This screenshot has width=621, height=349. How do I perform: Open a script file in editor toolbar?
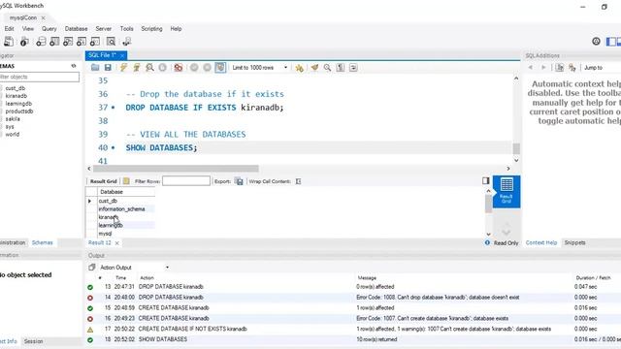[95, 68]
